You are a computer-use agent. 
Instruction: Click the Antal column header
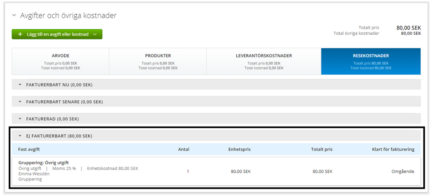pyautogui.click(x=184, y=149)
